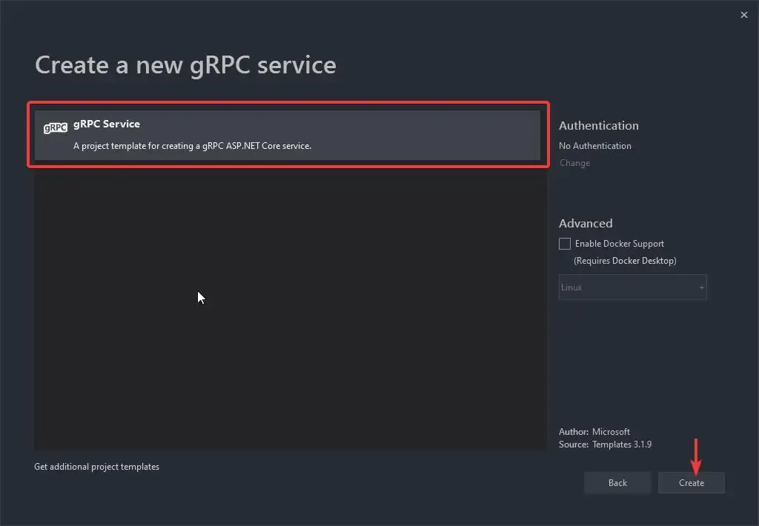Click the gRPC template icon
This screenshot has height=526, width=759.
[x=55, y=127]
